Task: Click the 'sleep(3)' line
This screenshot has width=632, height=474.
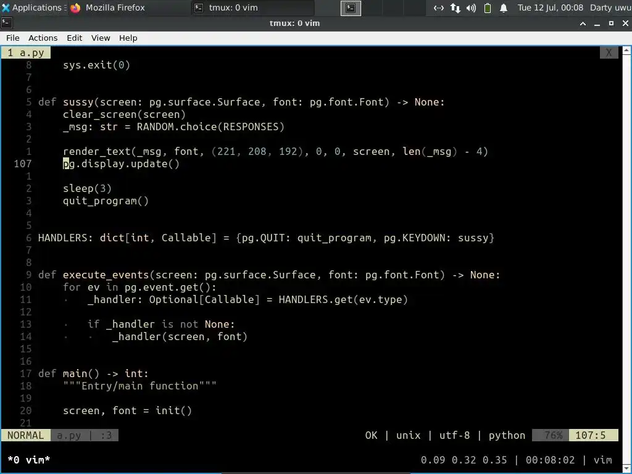Action: [x=87, y=188]
